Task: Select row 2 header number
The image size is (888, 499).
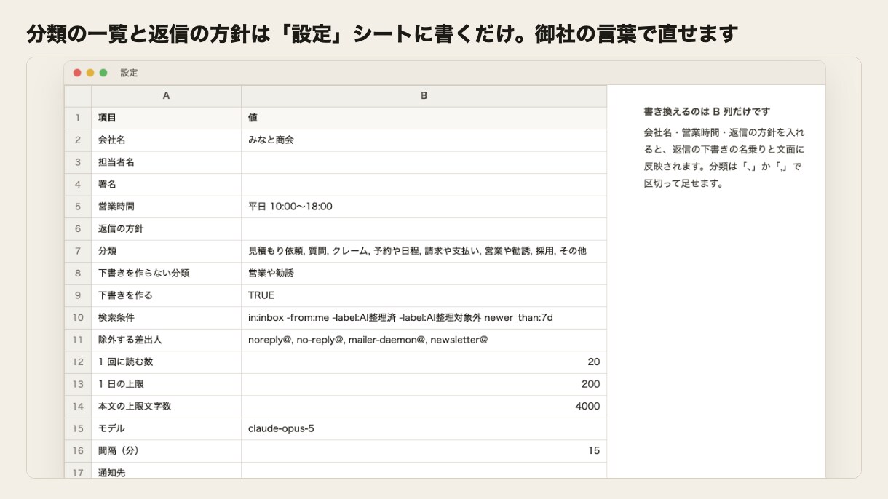Action: pos(78,140)
